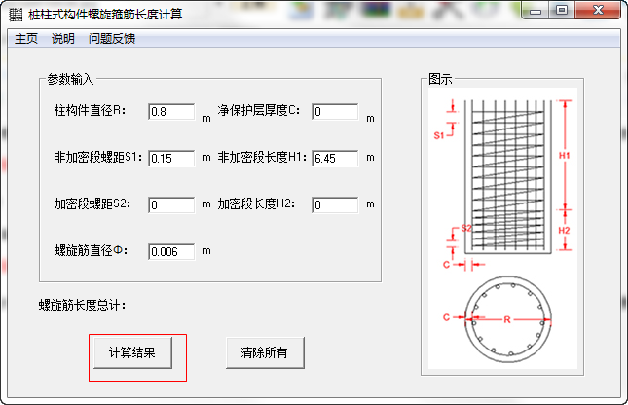628x405 pixels.
Task: Click the 参数输入 group title
Action: point(70,79)
